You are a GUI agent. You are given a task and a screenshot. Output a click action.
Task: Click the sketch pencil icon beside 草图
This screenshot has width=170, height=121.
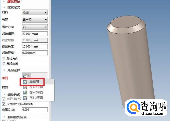click(25, 76)
